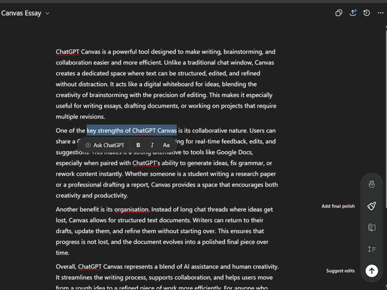This screenshot has width=387, height=290.
Task: Open version history clock icon
Action: pyautogui.click(x=367, y=13)
